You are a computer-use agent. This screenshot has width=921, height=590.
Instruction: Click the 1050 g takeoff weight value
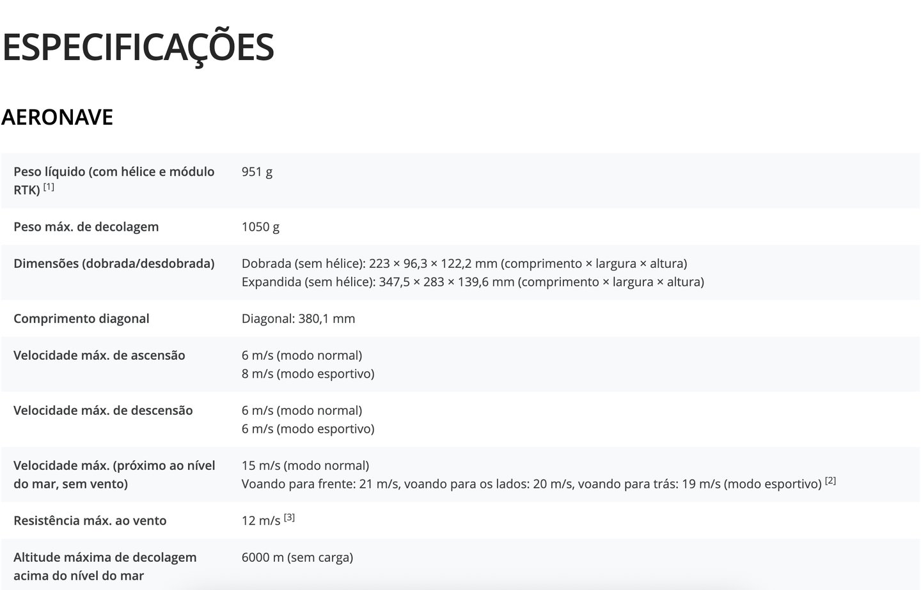(x=260, y=227)
